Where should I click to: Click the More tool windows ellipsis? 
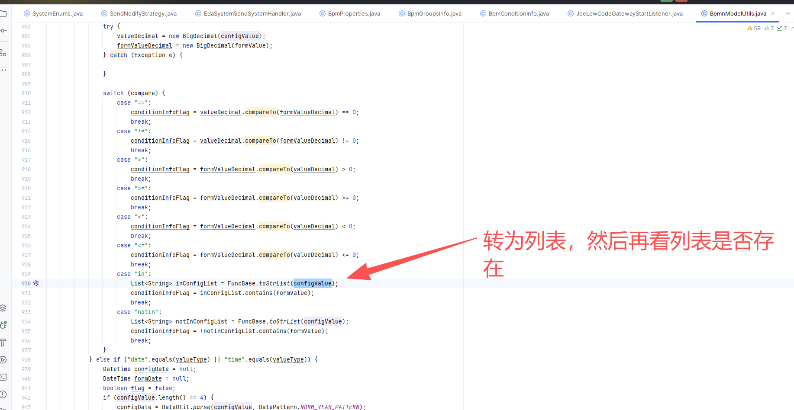(x=3, y=70)
